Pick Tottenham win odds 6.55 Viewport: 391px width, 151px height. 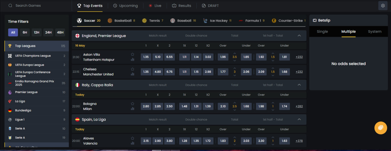tap(169, 57)
